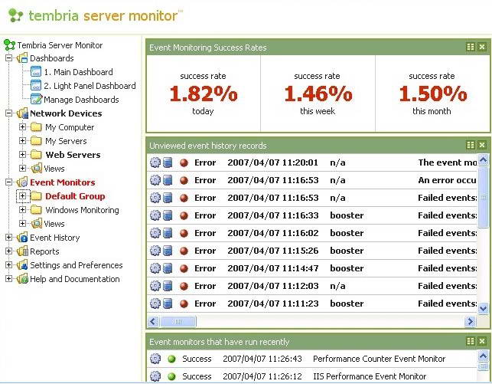
Task: Open Manage Dashboards
Action: pyautogui.click(x=81, y=100)
